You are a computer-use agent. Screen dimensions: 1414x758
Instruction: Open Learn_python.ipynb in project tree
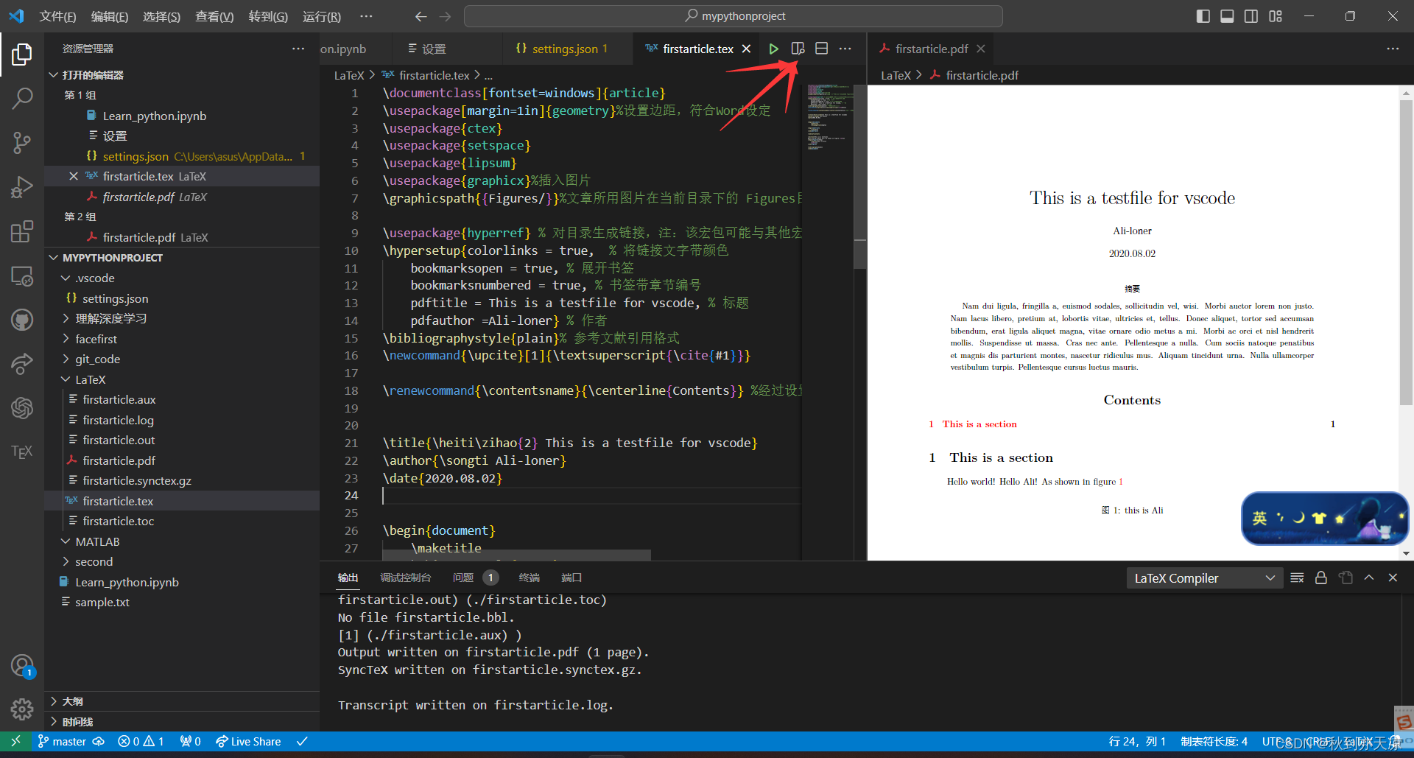coord(182,582)
